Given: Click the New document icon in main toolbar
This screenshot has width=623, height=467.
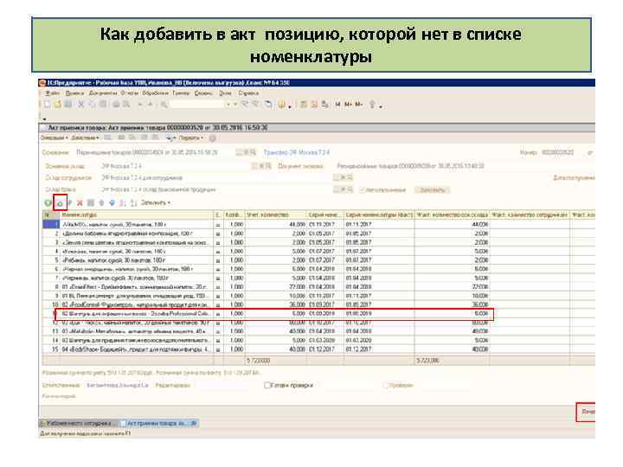Looking at the screenshot, I should [48, 105].
